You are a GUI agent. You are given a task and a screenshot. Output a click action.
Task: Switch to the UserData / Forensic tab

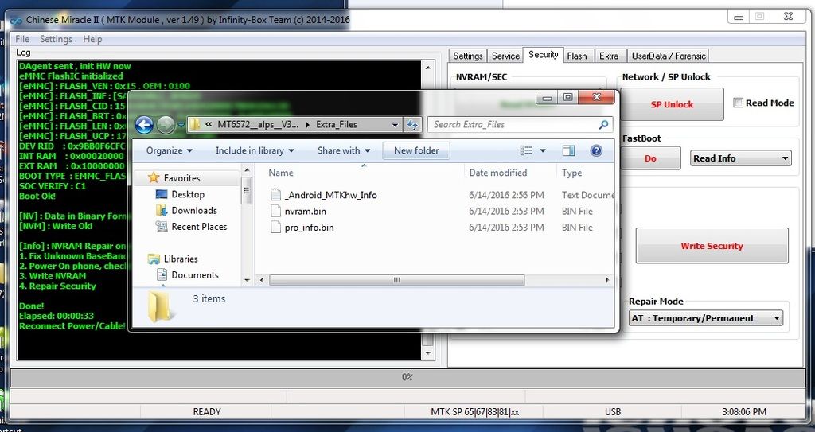tap(668, 56)
